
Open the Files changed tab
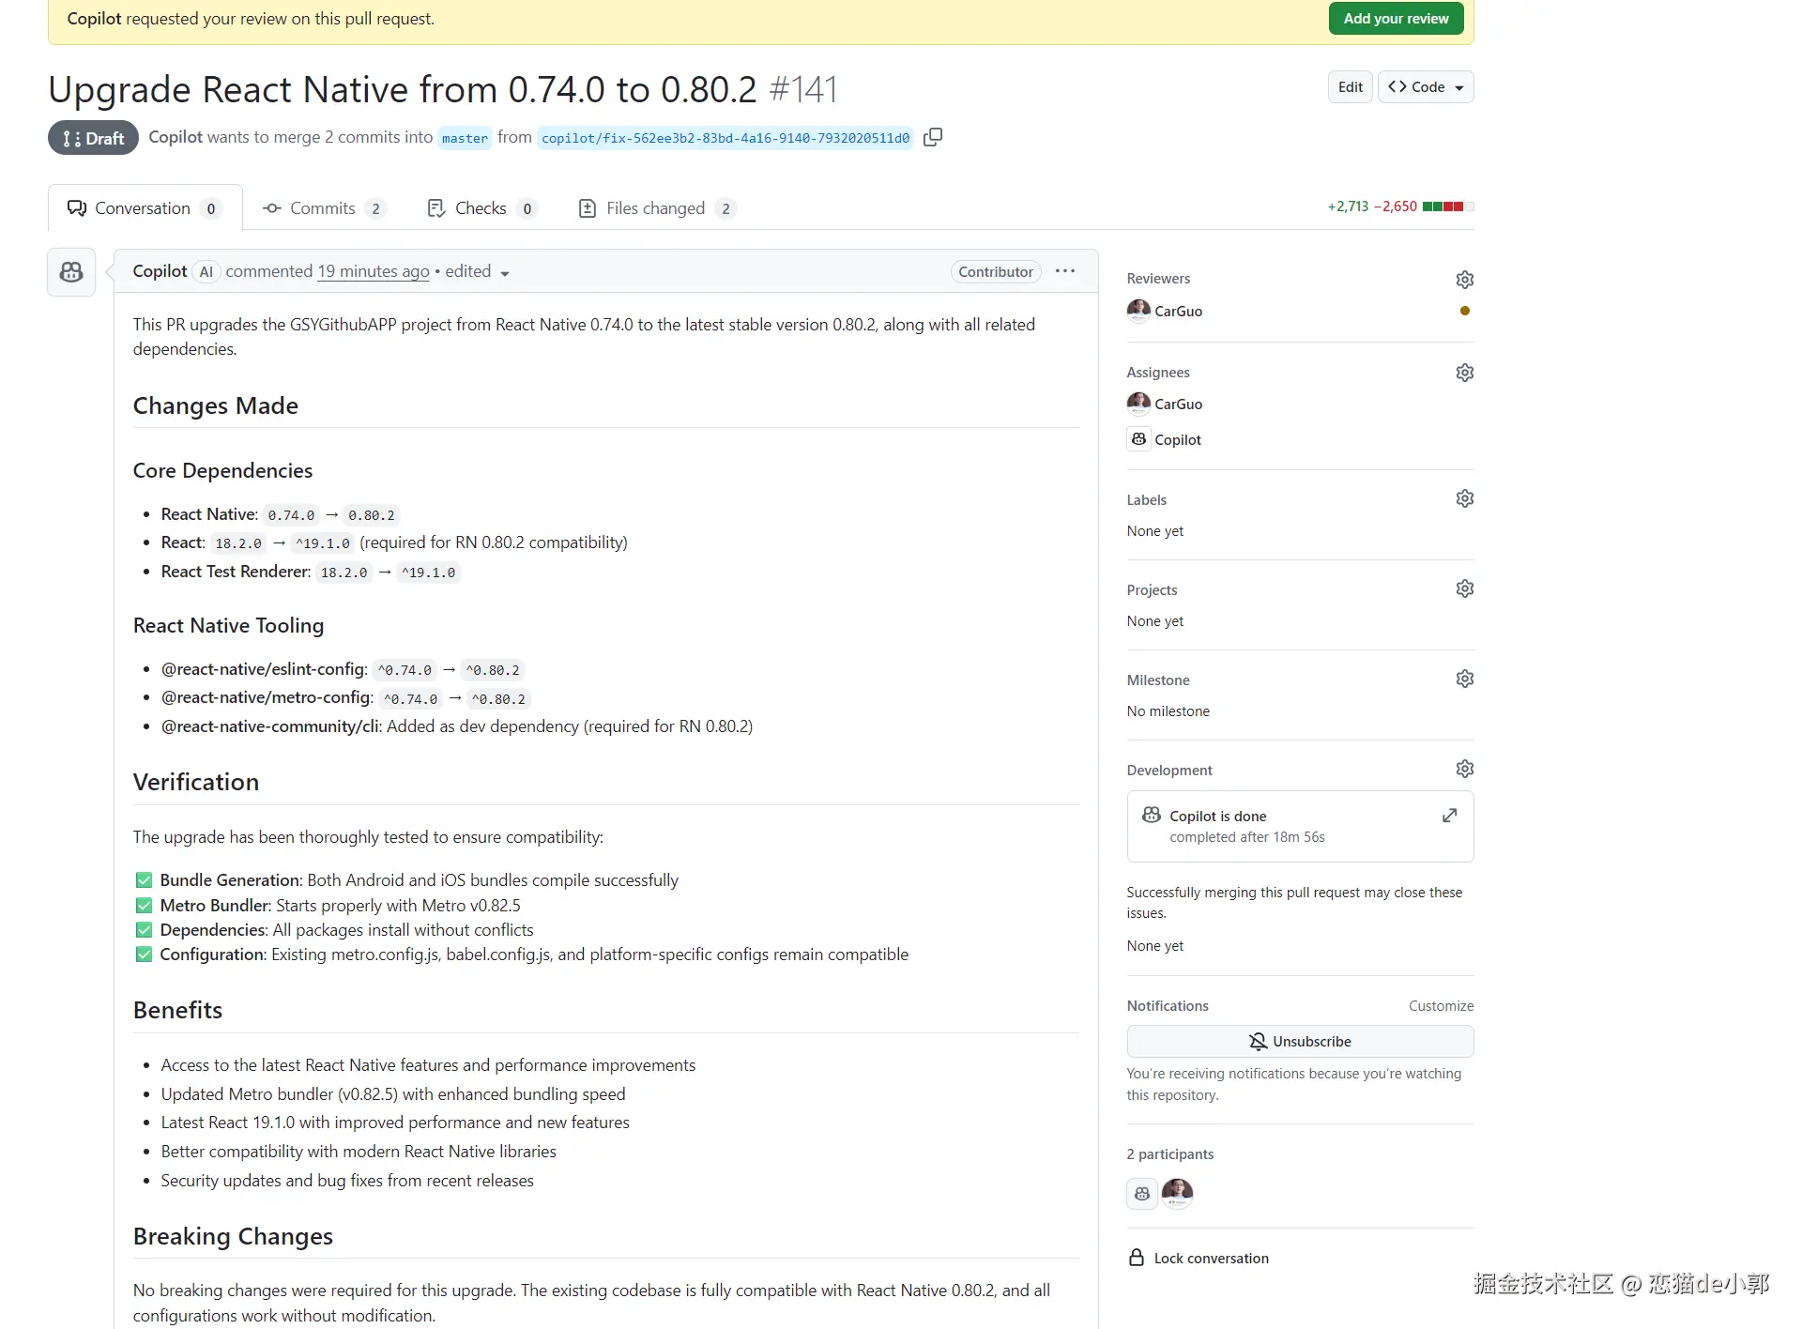point(655,208)
